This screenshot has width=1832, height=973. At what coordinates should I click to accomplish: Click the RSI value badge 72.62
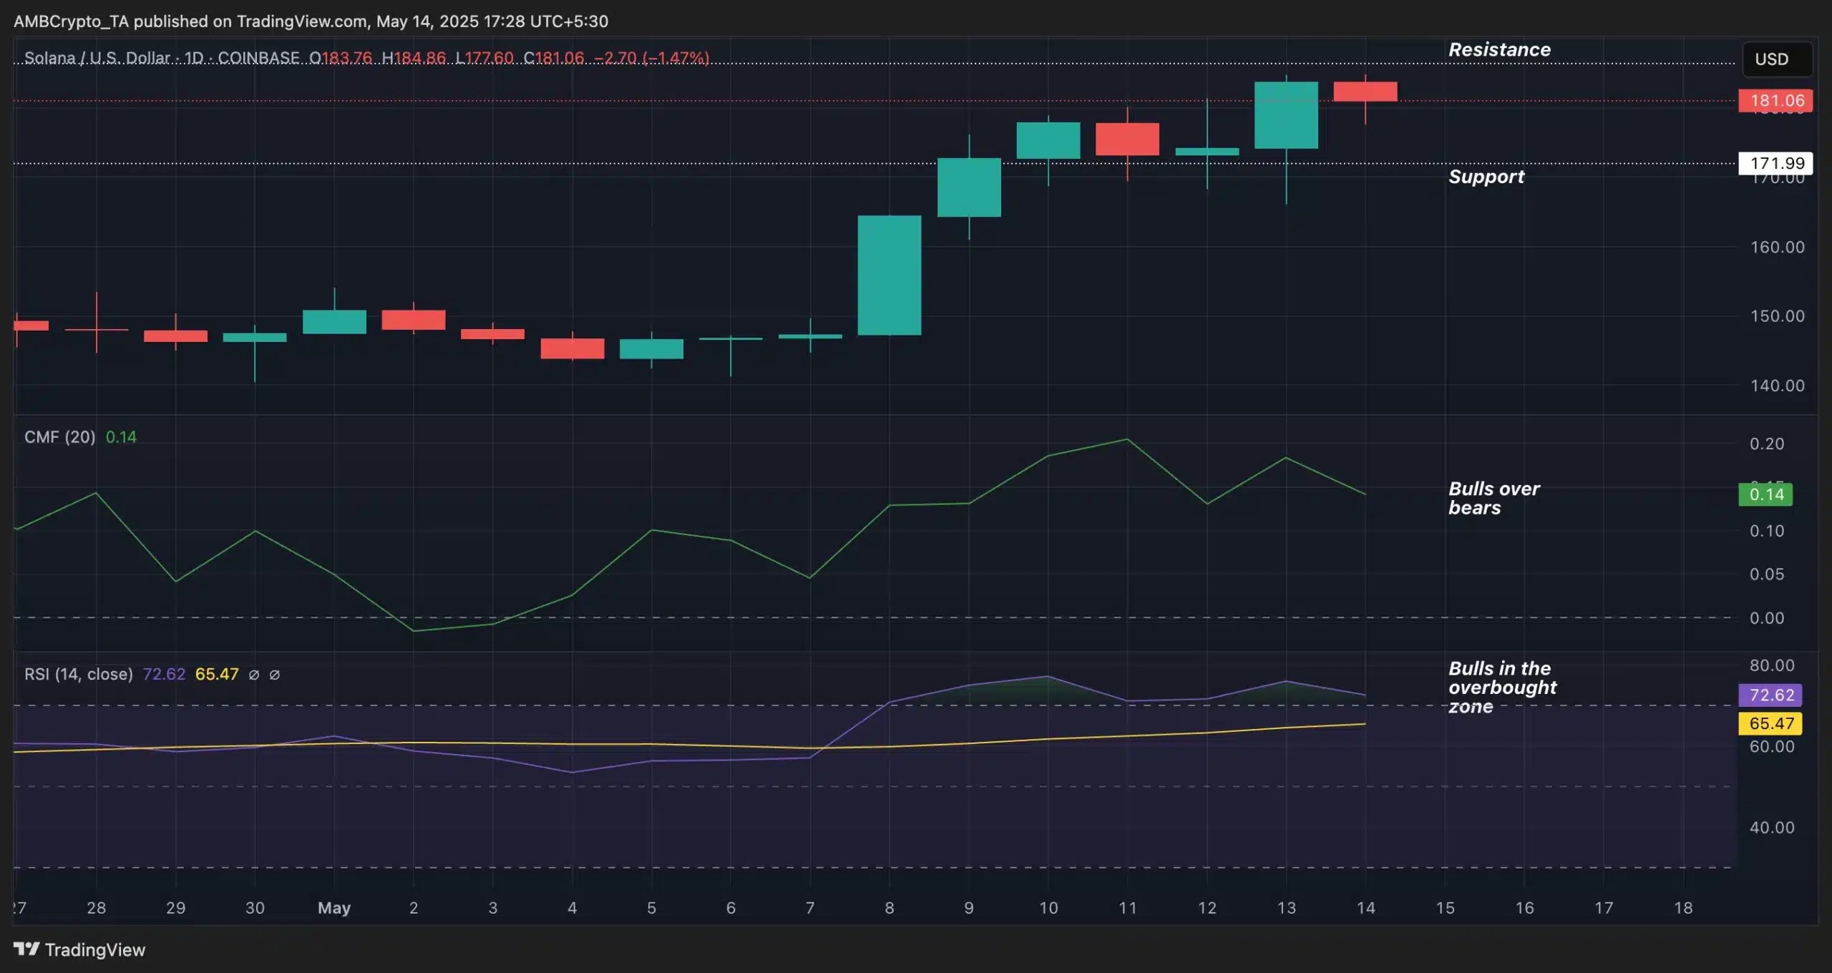(x=1770, y=695)
